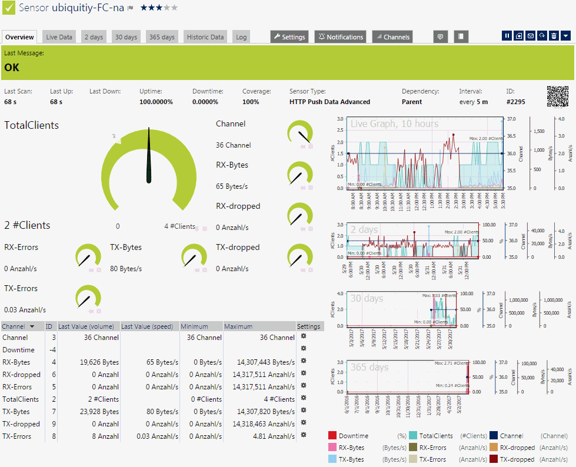Follow the Parent dependency link
The height and width of the screenshot is (467, 576).
click(x=412, y=102)
